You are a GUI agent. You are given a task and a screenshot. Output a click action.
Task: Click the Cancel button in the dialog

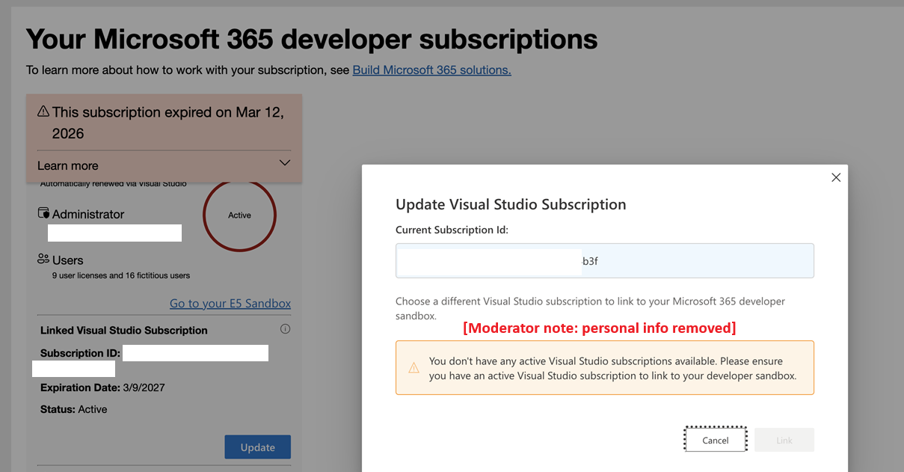(x=716, y=440)
